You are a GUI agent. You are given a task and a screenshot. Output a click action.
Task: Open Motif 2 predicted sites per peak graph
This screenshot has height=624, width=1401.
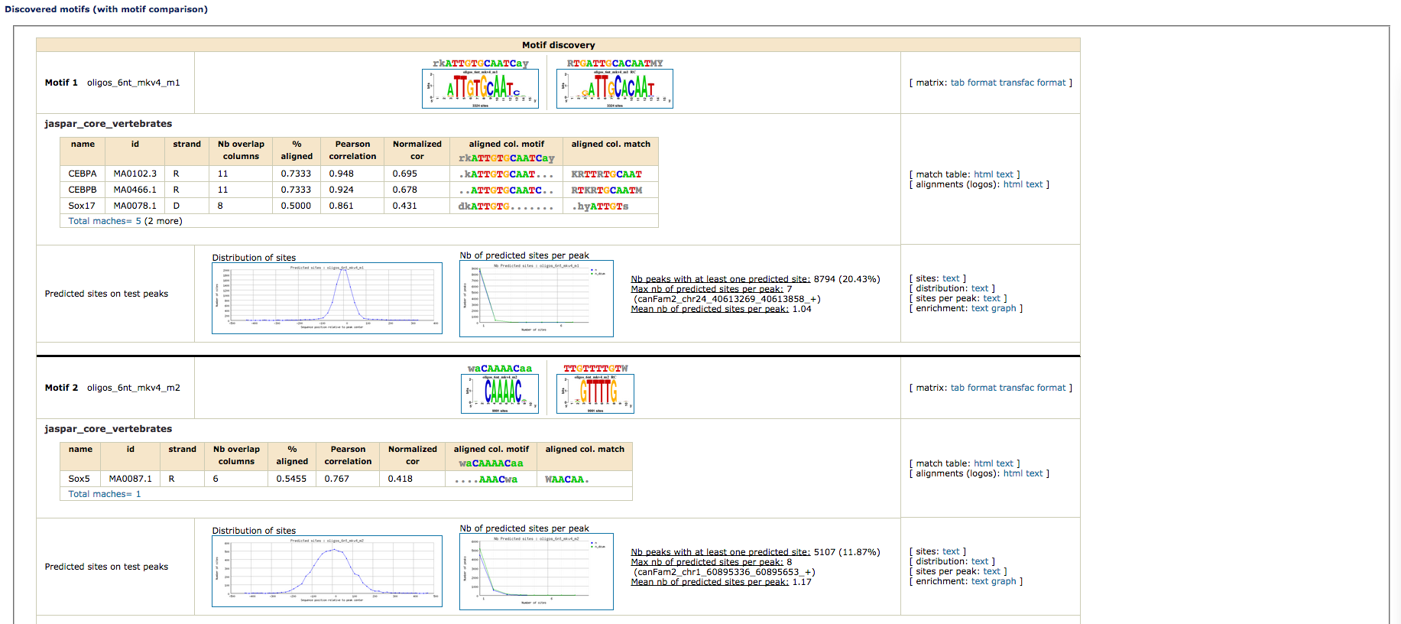click(537, 571)
